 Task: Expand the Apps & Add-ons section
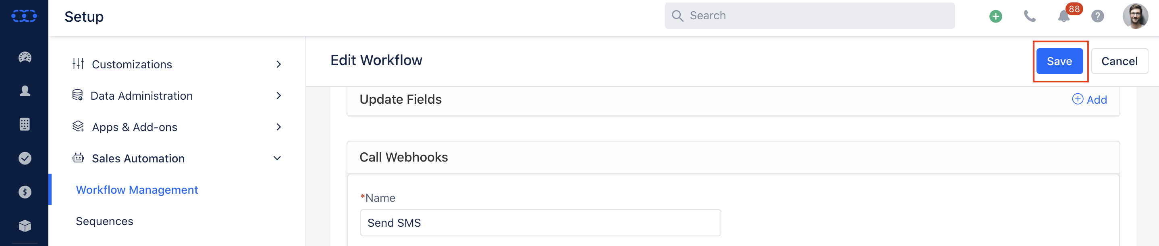click(178, 127)
